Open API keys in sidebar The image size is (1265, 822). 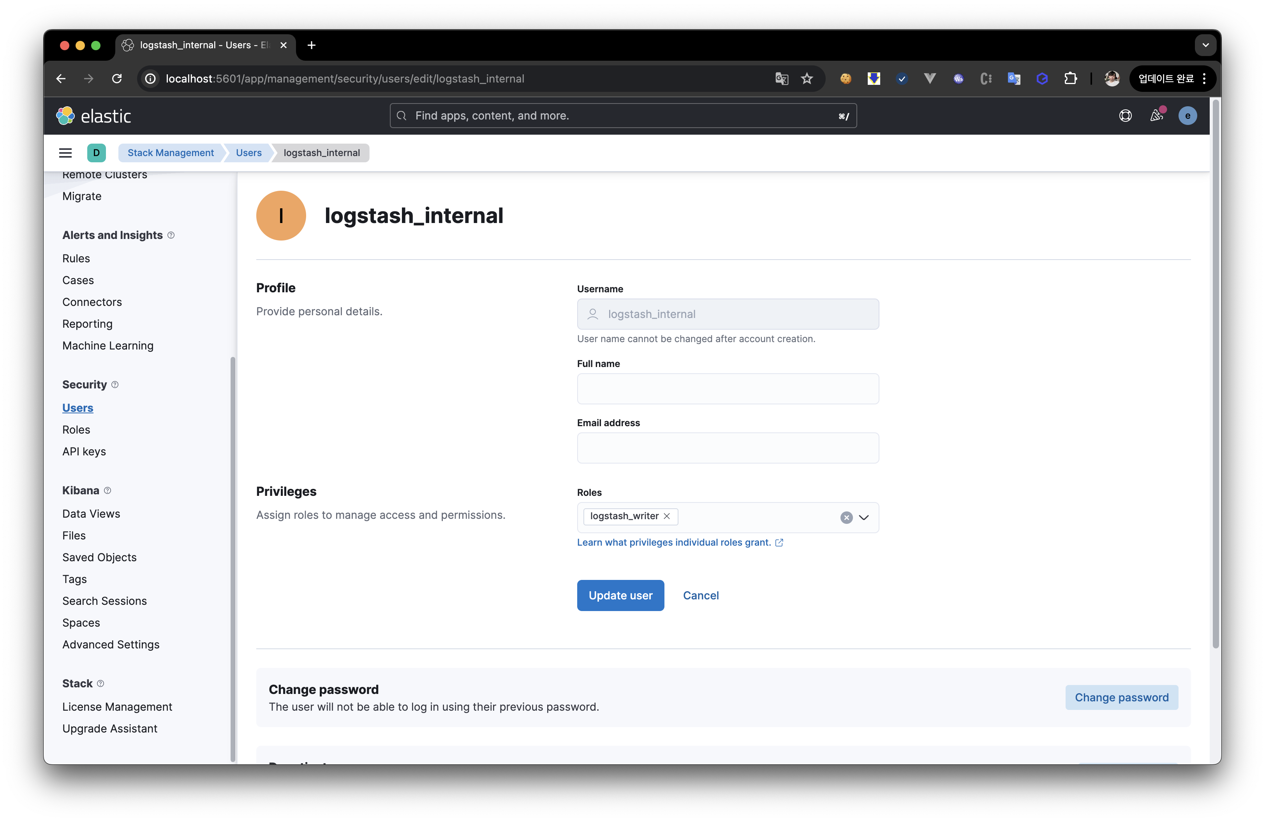[x=84, y=451]
